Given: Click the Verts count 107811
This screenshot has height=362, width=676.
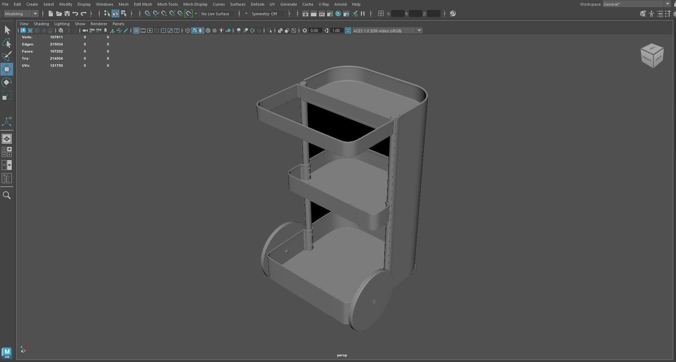Looking at the screenshot, I should pyautogui.click(x=56, y=37).
